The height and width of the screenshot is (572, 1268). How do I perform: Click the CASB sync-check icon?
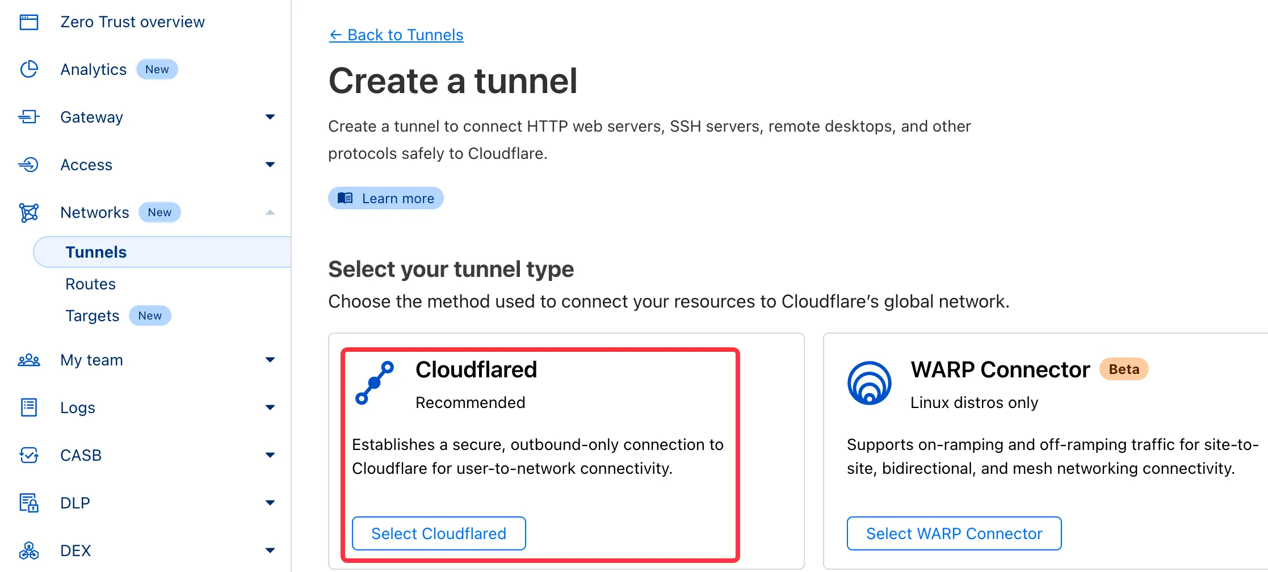[x=29, y=455]
